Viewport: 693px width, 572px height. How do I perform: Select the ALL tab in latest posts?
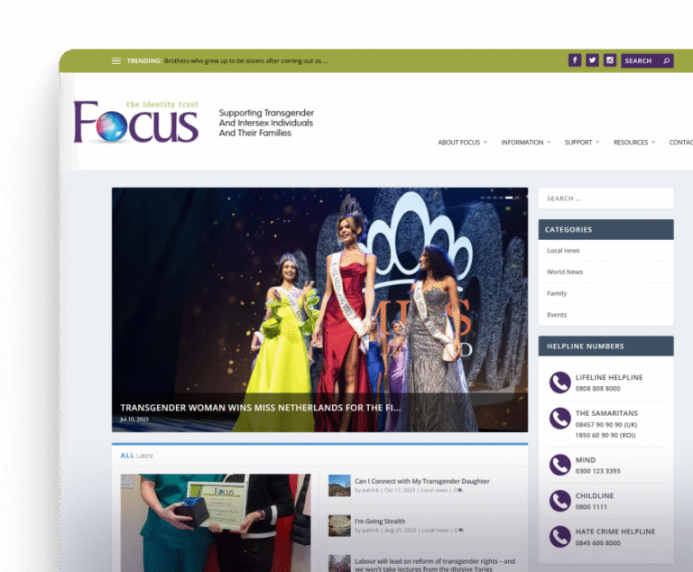click(127, 456)
